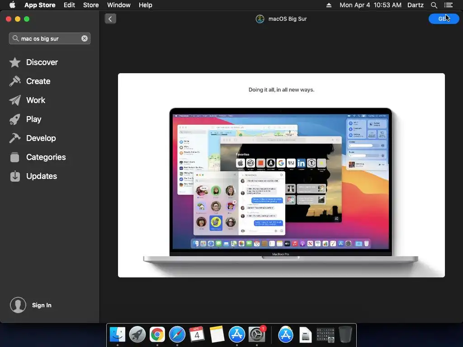The height and width of the screenshot is (347, 463).
Task: Open Notification Center list icon
Action: click(448, 5)
